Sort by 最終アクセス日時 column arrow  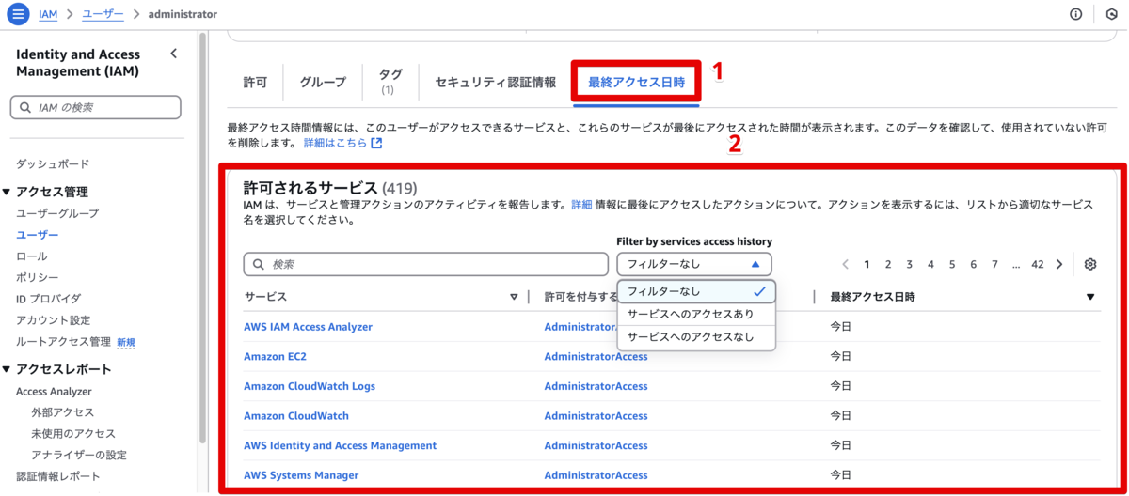(x=1090, y=297)
